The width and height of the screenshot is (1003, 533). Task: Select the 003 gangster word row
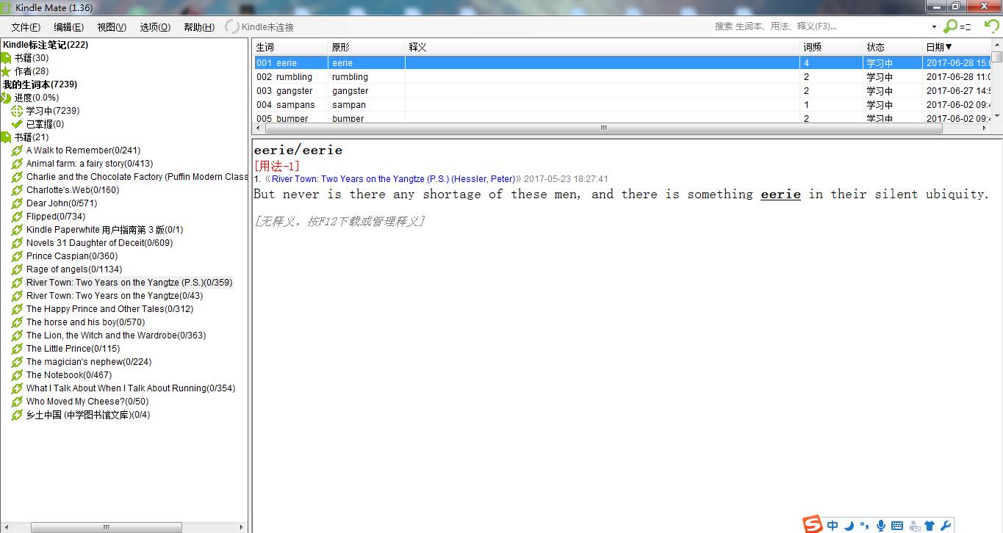[x=622, y=91]
